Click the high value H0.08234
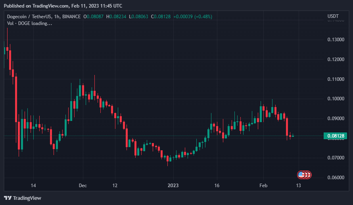Viewport: 353px width, 205px height. tap(116, 16)
